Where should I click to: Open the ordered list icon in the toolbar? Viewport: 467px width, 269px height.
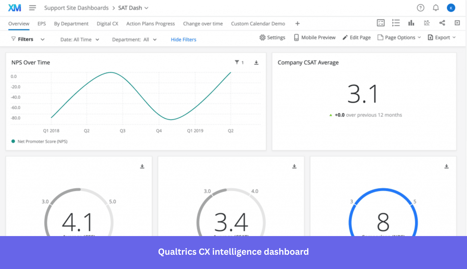coord(396,23)
